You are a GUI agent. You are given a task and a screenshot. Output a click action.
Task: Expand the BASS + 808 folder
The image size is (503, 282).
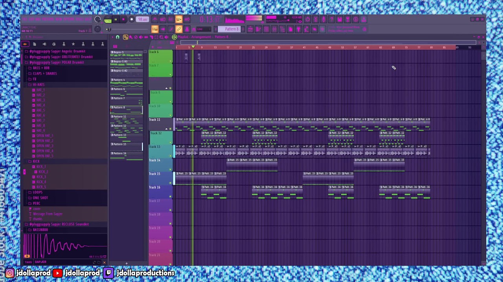click(41, 68)
